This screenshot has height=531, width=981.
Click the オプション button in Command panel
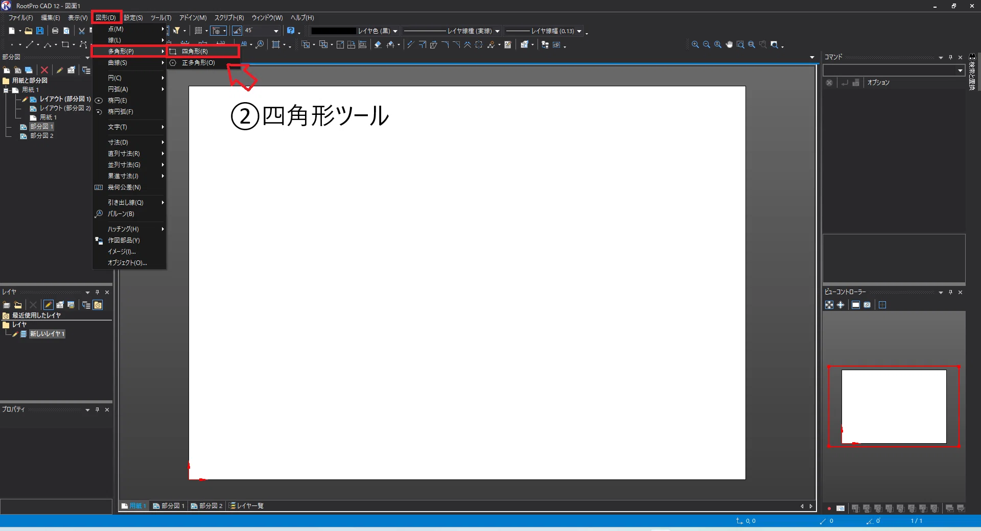coord(878,83)
